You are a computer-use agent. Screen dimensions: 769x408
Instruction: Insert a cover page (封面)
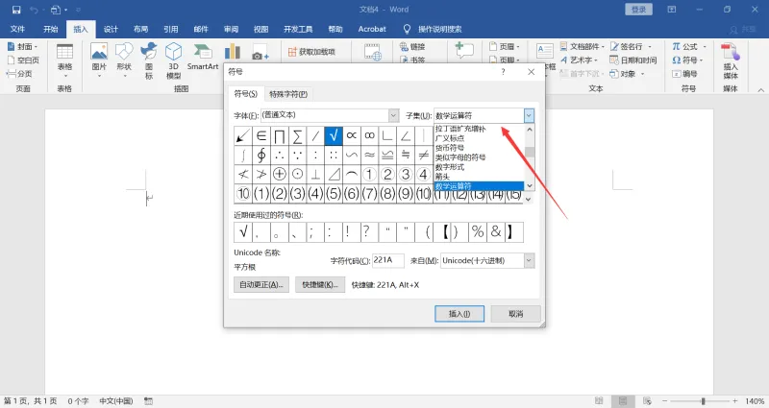(22, 46)
